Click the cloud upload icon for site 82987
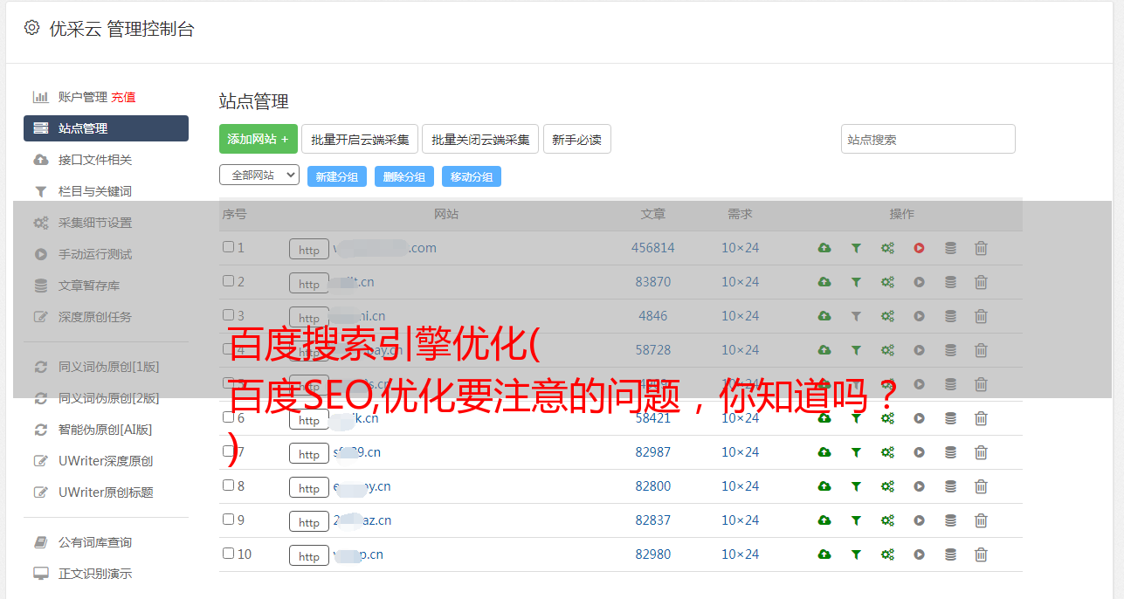The width and height of the screenshot is (1124, 599). coord(824,452)
